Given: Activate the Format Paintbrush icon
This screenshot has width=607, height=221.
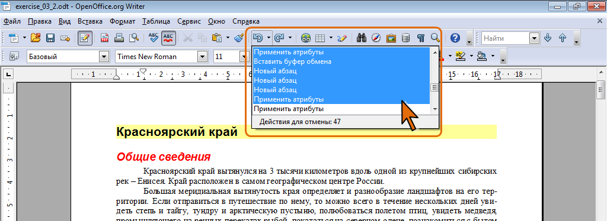Looking at the screenshot, I should click(239, 38).
